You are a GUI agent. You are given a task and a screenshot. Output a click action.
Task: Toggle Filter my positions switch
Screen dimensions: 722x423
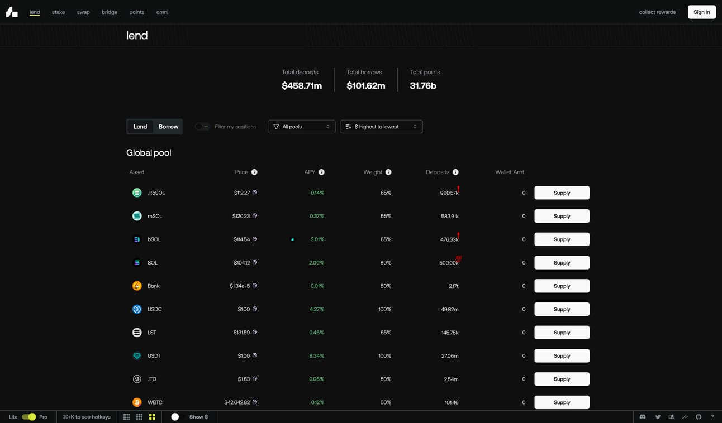(x=202, y=127)
